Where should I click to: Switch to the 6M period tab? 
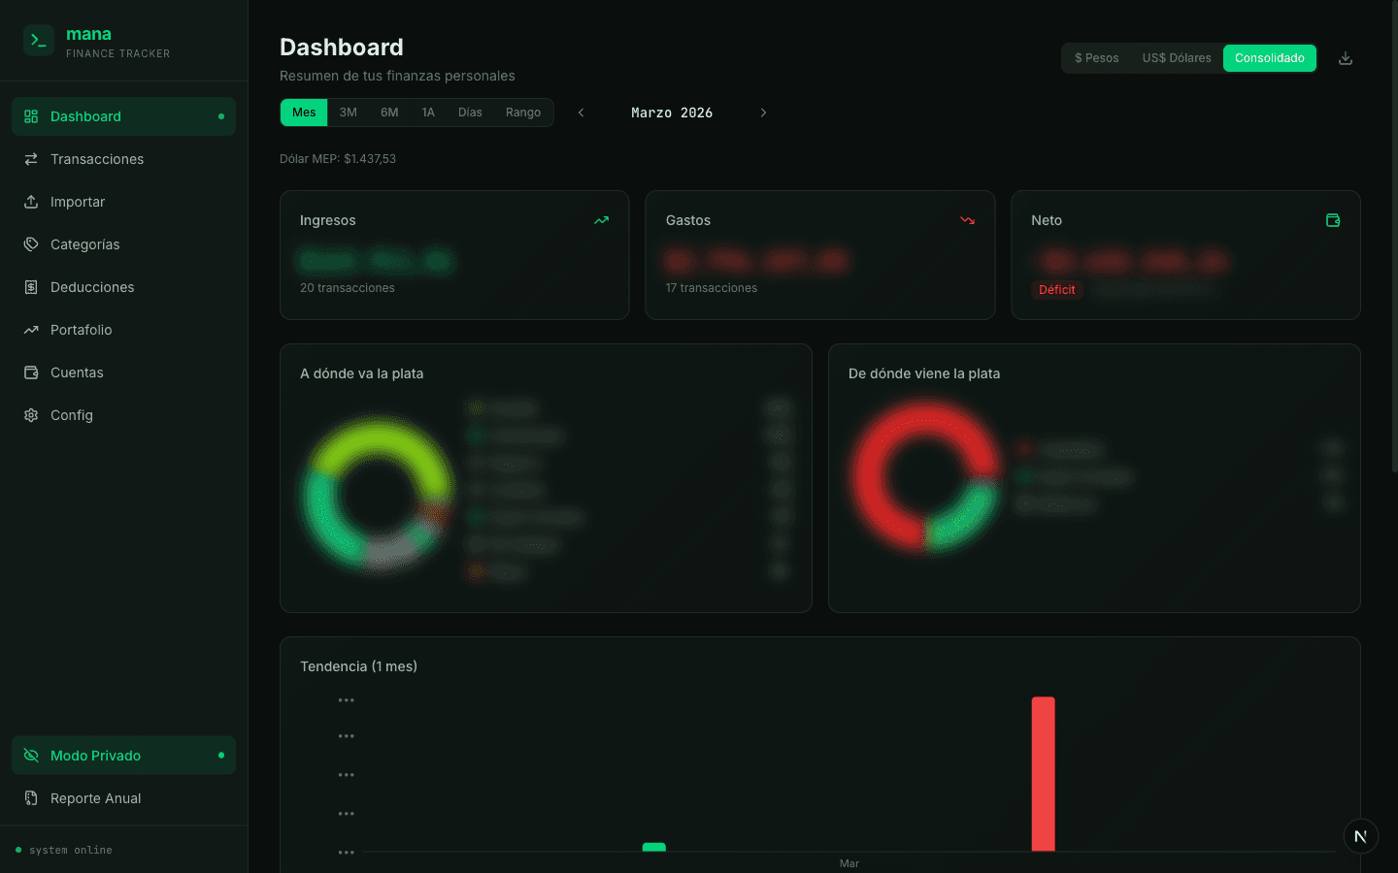pos(389,112)
